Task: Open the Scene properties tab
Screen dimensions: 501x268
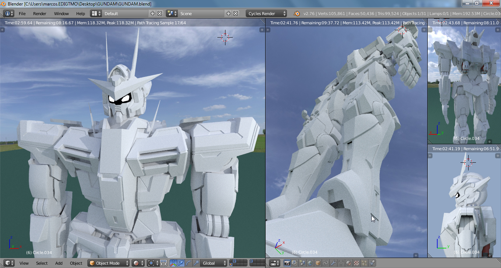Action: [x=302, y=263]
